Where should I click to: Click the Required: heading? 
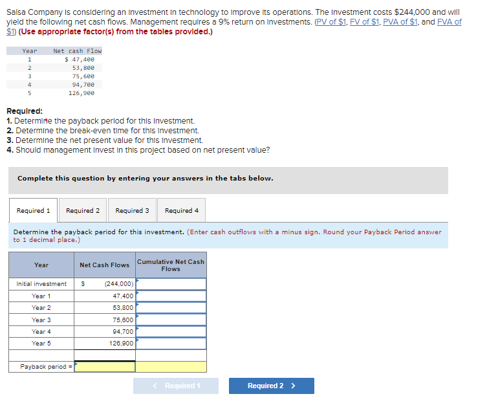(25, 111)
